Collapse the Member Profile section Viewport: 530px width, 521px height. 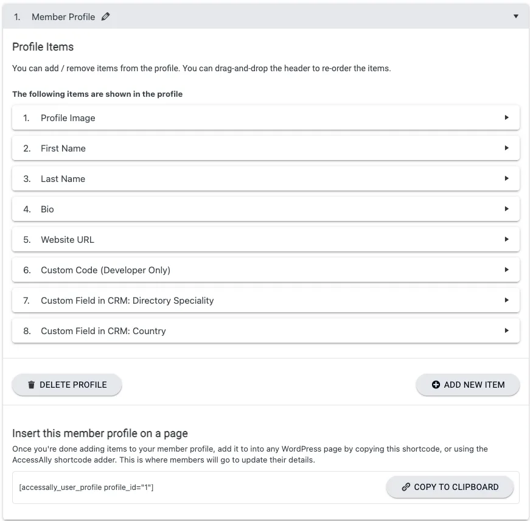tap(517, 16)
